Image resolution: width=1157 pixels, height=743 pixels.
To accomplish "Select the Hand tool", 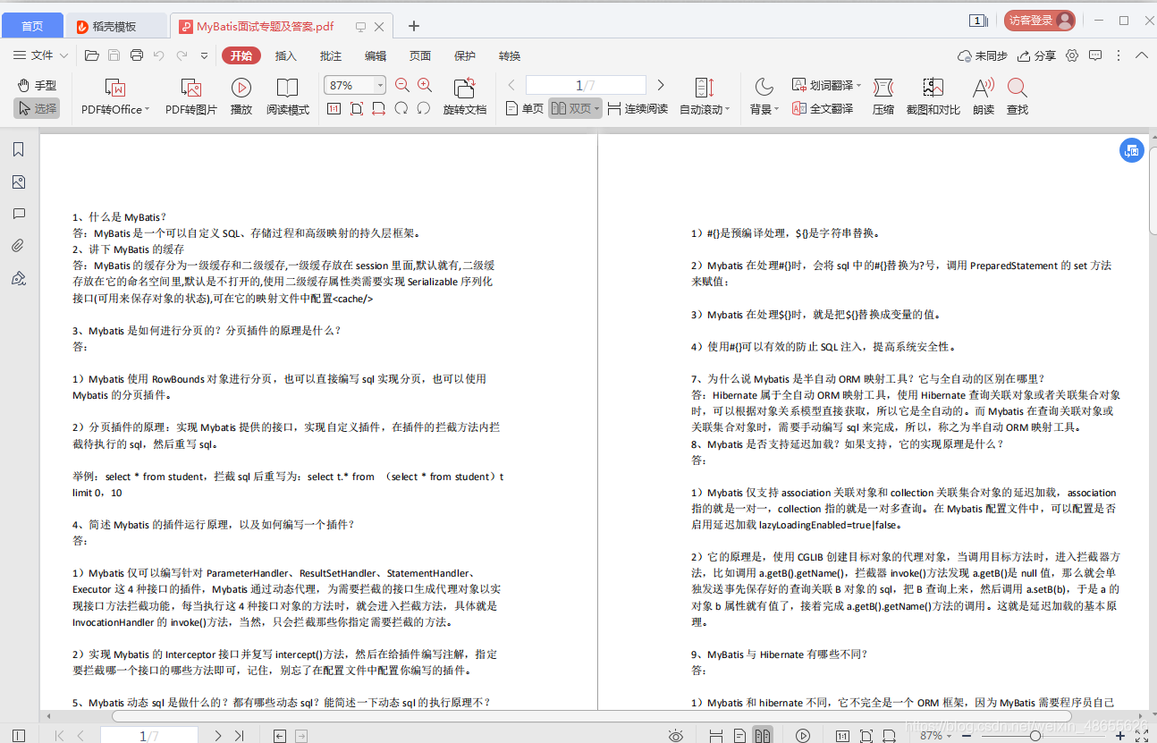I will point(37,86).
